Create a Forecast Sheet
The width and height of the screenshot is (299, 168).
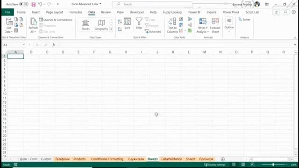point(215,25)
